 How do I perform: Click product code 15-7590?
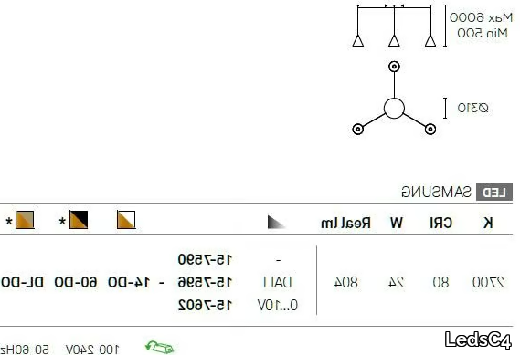(x=206, y=259)
